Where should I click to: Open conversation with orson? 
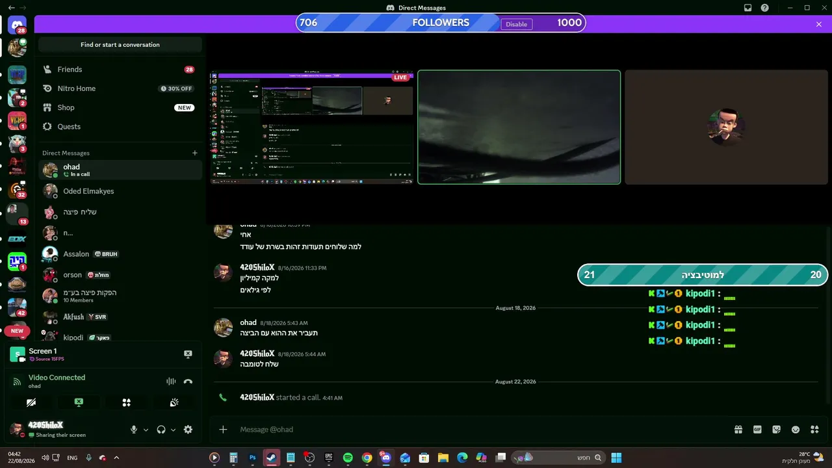tap(120, 275)
